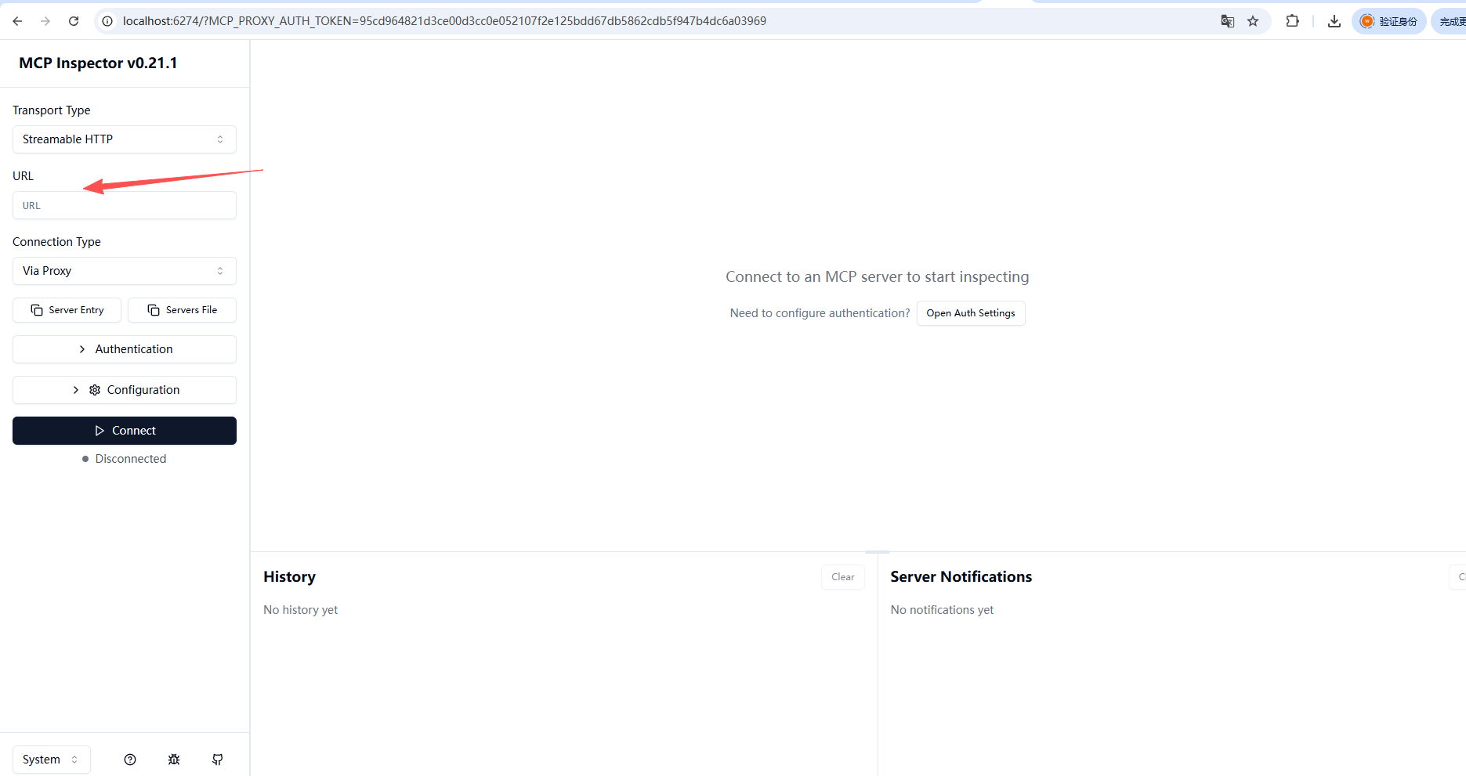Open the help documentation icon
The height and width of the screenshot is (776, 1466).
(x=130, y=760)
